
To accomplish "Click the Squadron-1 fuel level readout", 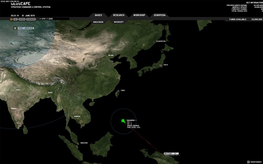I will pyautogui.click(x=134, y=127).
